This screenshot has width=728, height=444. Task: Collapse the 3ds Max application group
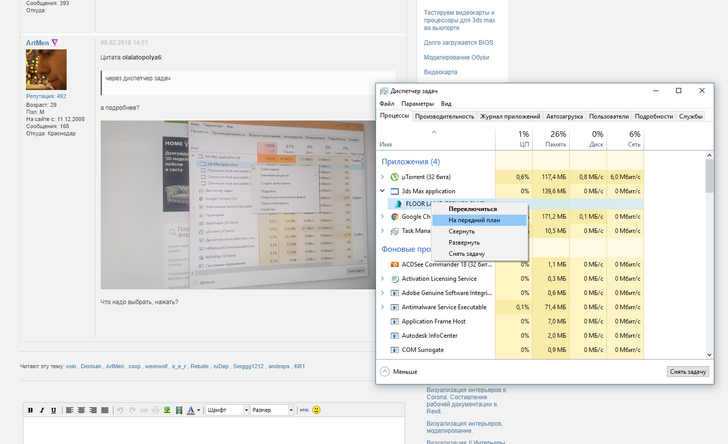(x=383, y=191)
